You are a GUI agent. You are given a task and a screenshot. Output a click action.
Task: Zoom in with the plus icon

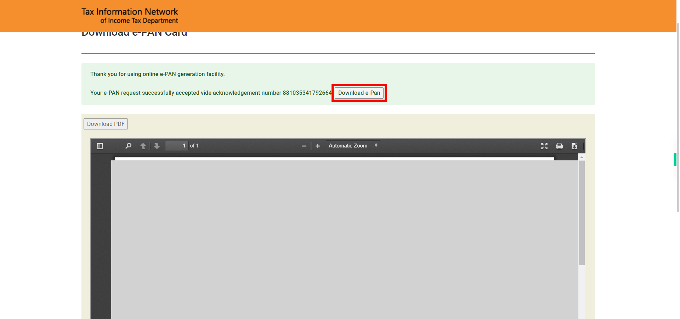[x=318, y=146]
